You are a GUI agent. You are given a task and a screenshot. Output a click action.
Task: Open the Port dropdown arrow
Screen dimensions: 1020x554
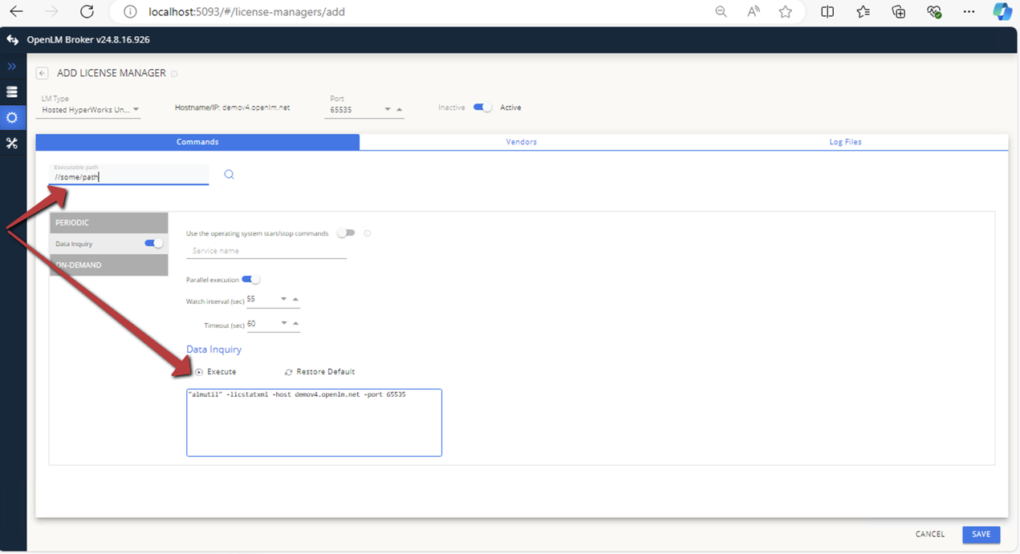tap(386, 108)
